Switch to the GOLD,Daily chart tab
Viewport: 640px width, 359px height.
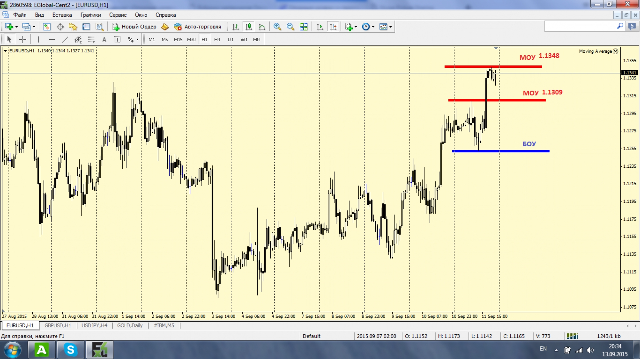130,325
